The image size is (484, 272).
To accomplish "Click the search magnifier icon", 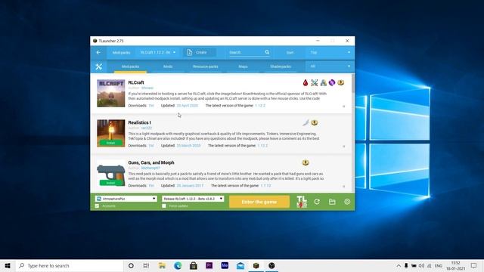I will pyautogui.click(x=267, y=52).
